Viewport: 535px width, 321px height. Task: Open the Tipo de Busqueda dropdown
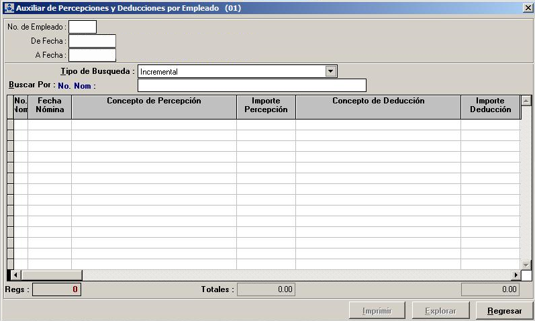point(330,71)
